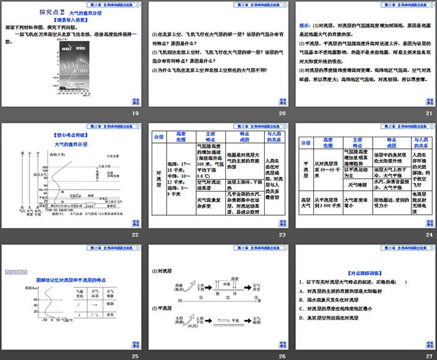This screenshot has height=360, width=437.
Task: Select slide 25 memory method thumbnail
Action: click(x=71, y=297)
